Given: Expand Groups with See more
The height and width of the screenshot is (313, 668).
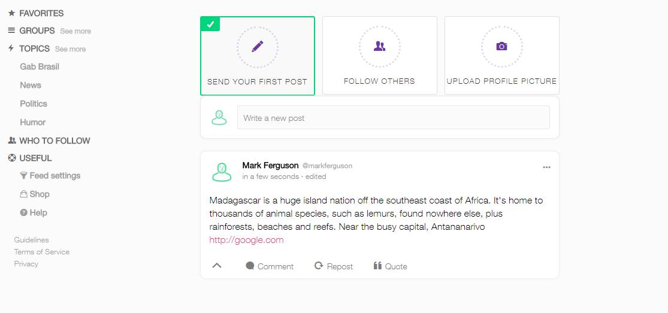Looking at the screenshot, I should 75,31.
